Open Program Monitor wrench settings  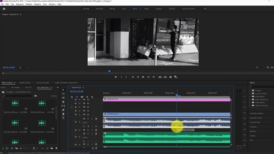[x=268, y=67]
